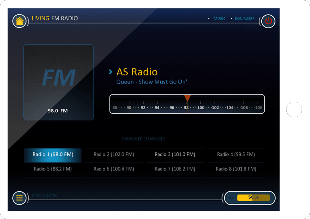Click the arrow beside AS Radio

110,72
